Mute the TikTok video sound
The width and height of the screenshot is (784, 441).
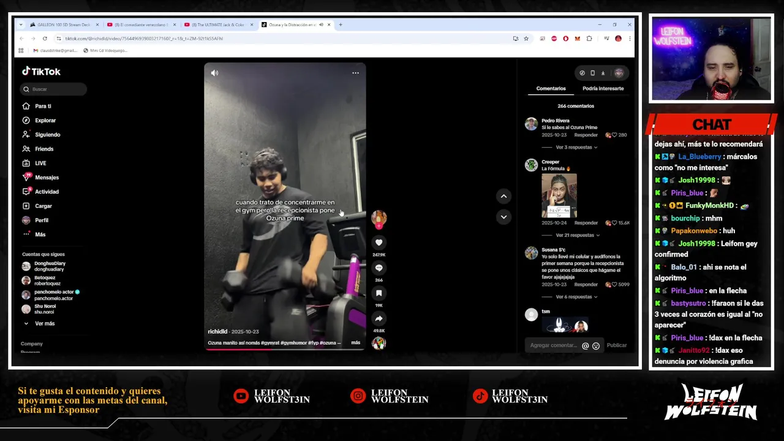click(214, 73)
